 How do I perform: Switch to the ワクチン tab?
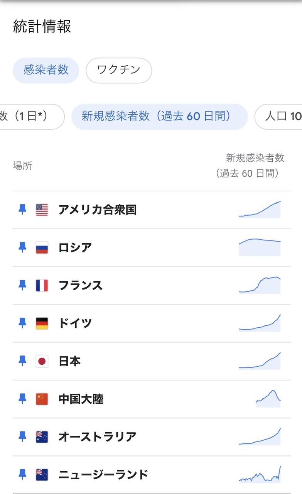pyautogui.click(x=119, y=70)
